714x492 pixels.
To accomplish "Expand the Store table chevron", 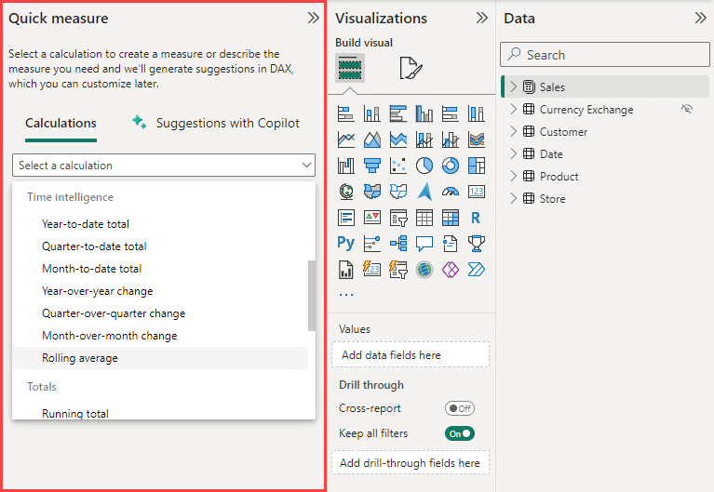I will tap(514, 198).
